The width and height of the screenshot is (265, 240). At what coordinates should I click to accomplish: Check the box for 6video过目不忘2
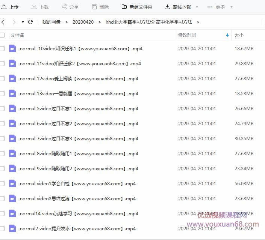coord(2,124)
